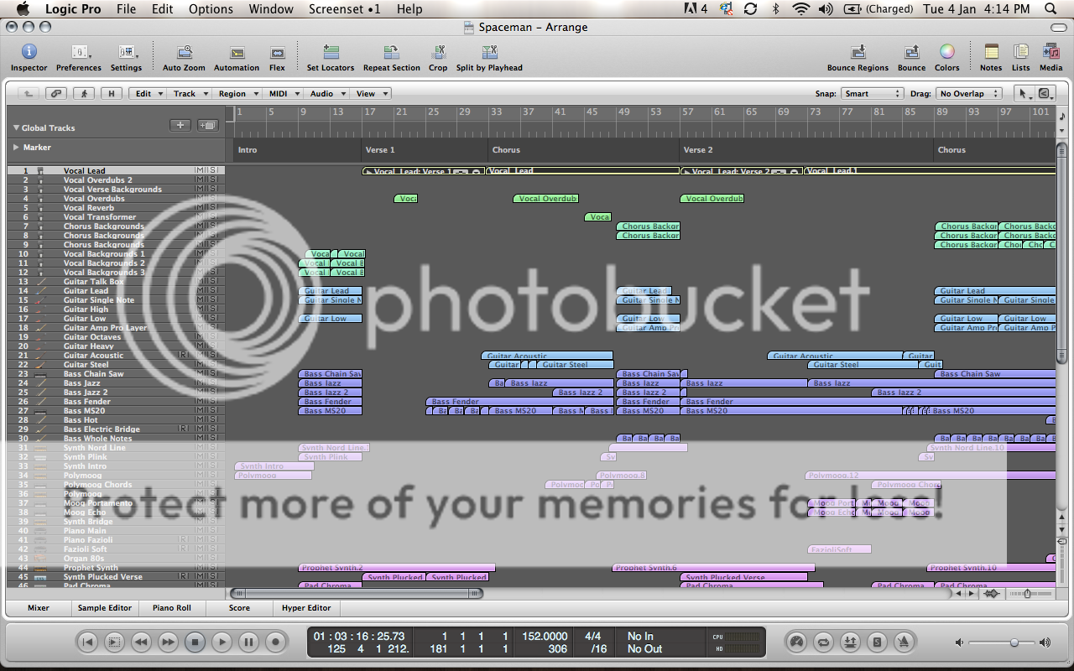Collapse the Global Tracks disclosure triangle

point(16,128)
